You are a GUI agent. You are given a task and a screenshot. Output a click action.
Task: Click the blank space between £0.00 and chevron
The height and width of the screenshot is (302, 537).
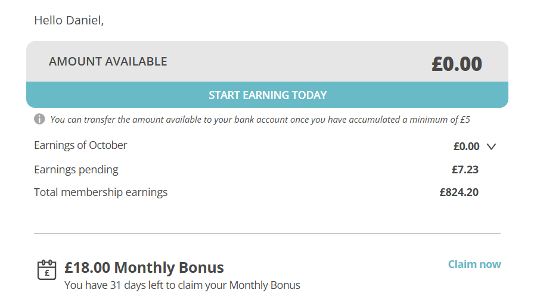(x=483, y=147)
